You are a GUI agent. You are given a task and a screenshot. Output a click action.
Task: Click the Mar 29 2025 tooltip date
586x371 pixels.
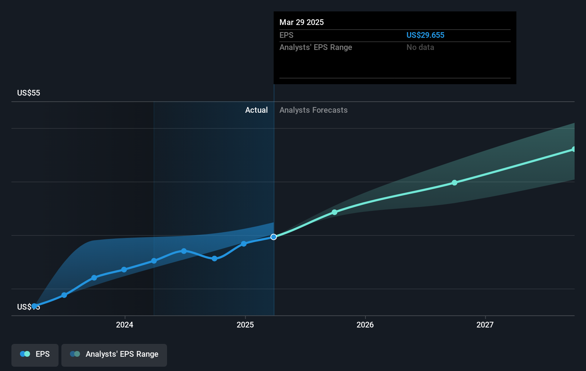pos(302,22)
